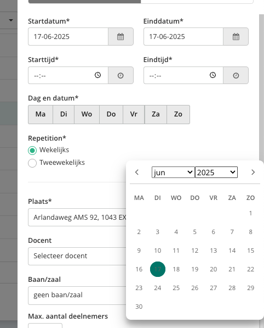Open the year dropdown showing 2025

click(x=216, y=173)
